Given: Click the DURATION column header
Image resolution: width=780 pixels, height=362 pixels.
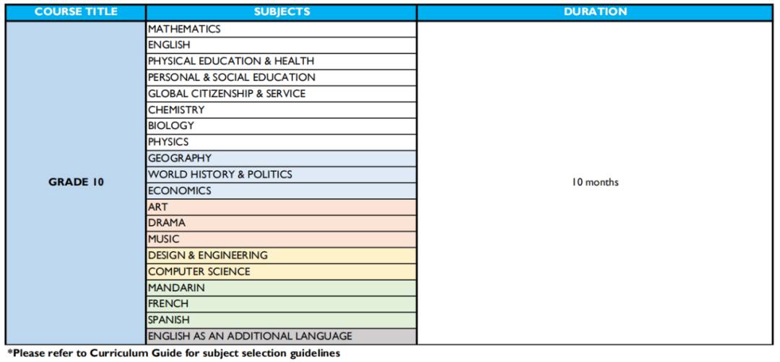Looking at the screenshot, I should [x=595, y=12].
